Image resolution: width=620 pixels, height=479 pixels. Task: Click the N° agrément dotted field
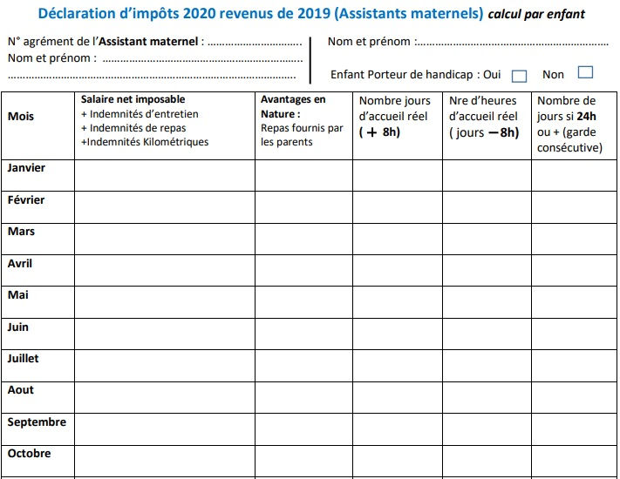pyautogui.click(x=255, y=43)
